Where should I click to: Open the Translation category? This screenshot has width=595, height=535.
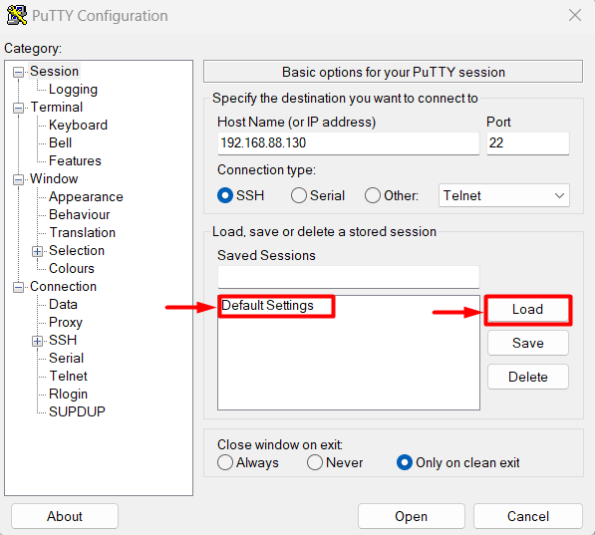click(x=83, y=232)
